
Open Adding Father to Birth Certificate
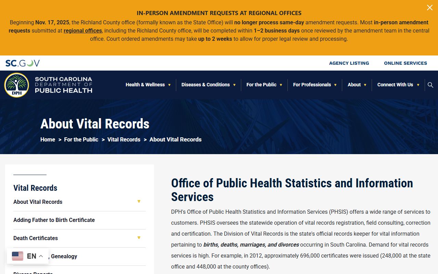54,220
